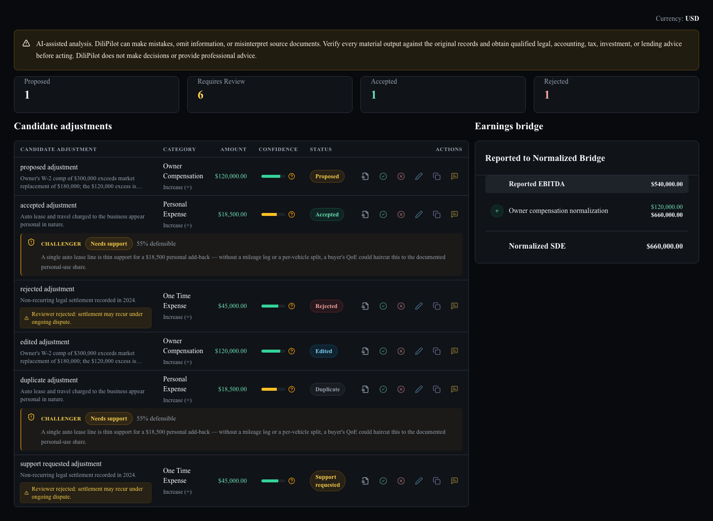713x521 pixels.
Task: Open comments for support requested adjustment
Action: click(455, 481)
